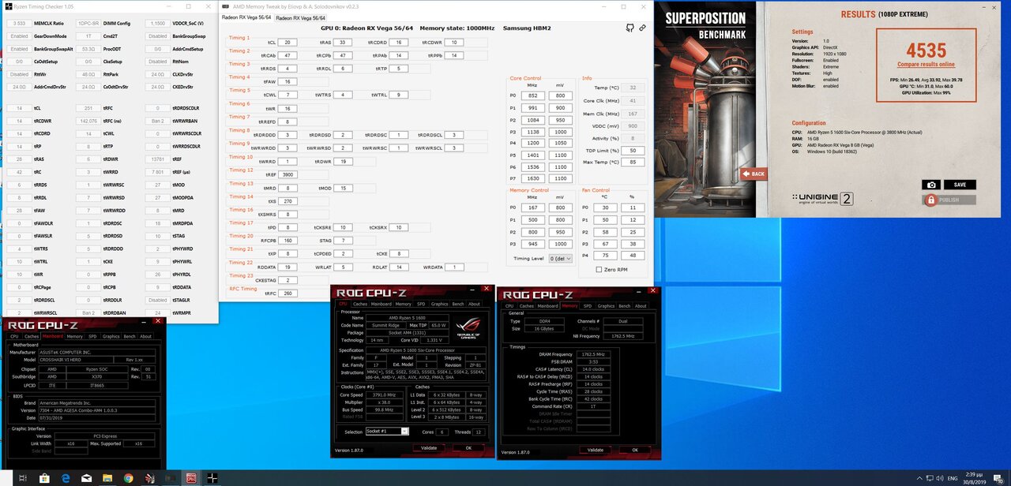Open Bench tab in CPU-Z processor window

click(457, 304)
